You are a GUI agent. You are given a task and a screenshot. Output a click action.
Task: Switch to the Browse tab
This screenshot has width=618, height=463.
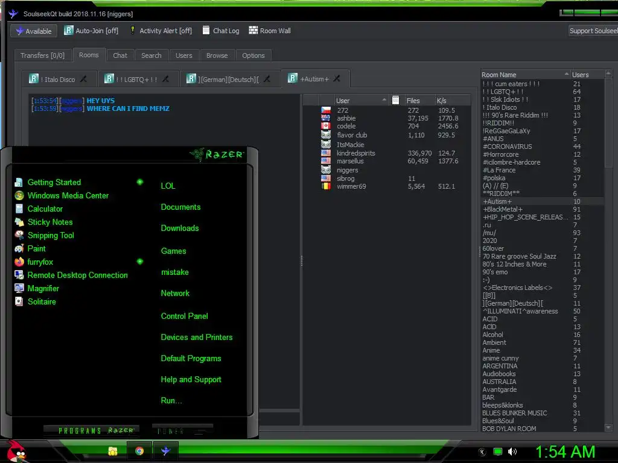(217, 55)
